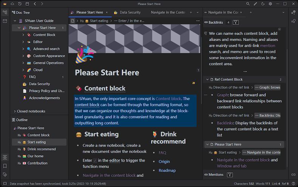Expand the Advanced search tree item
Viewport: 298px width, 187px height.
click(x=23, y=49)
